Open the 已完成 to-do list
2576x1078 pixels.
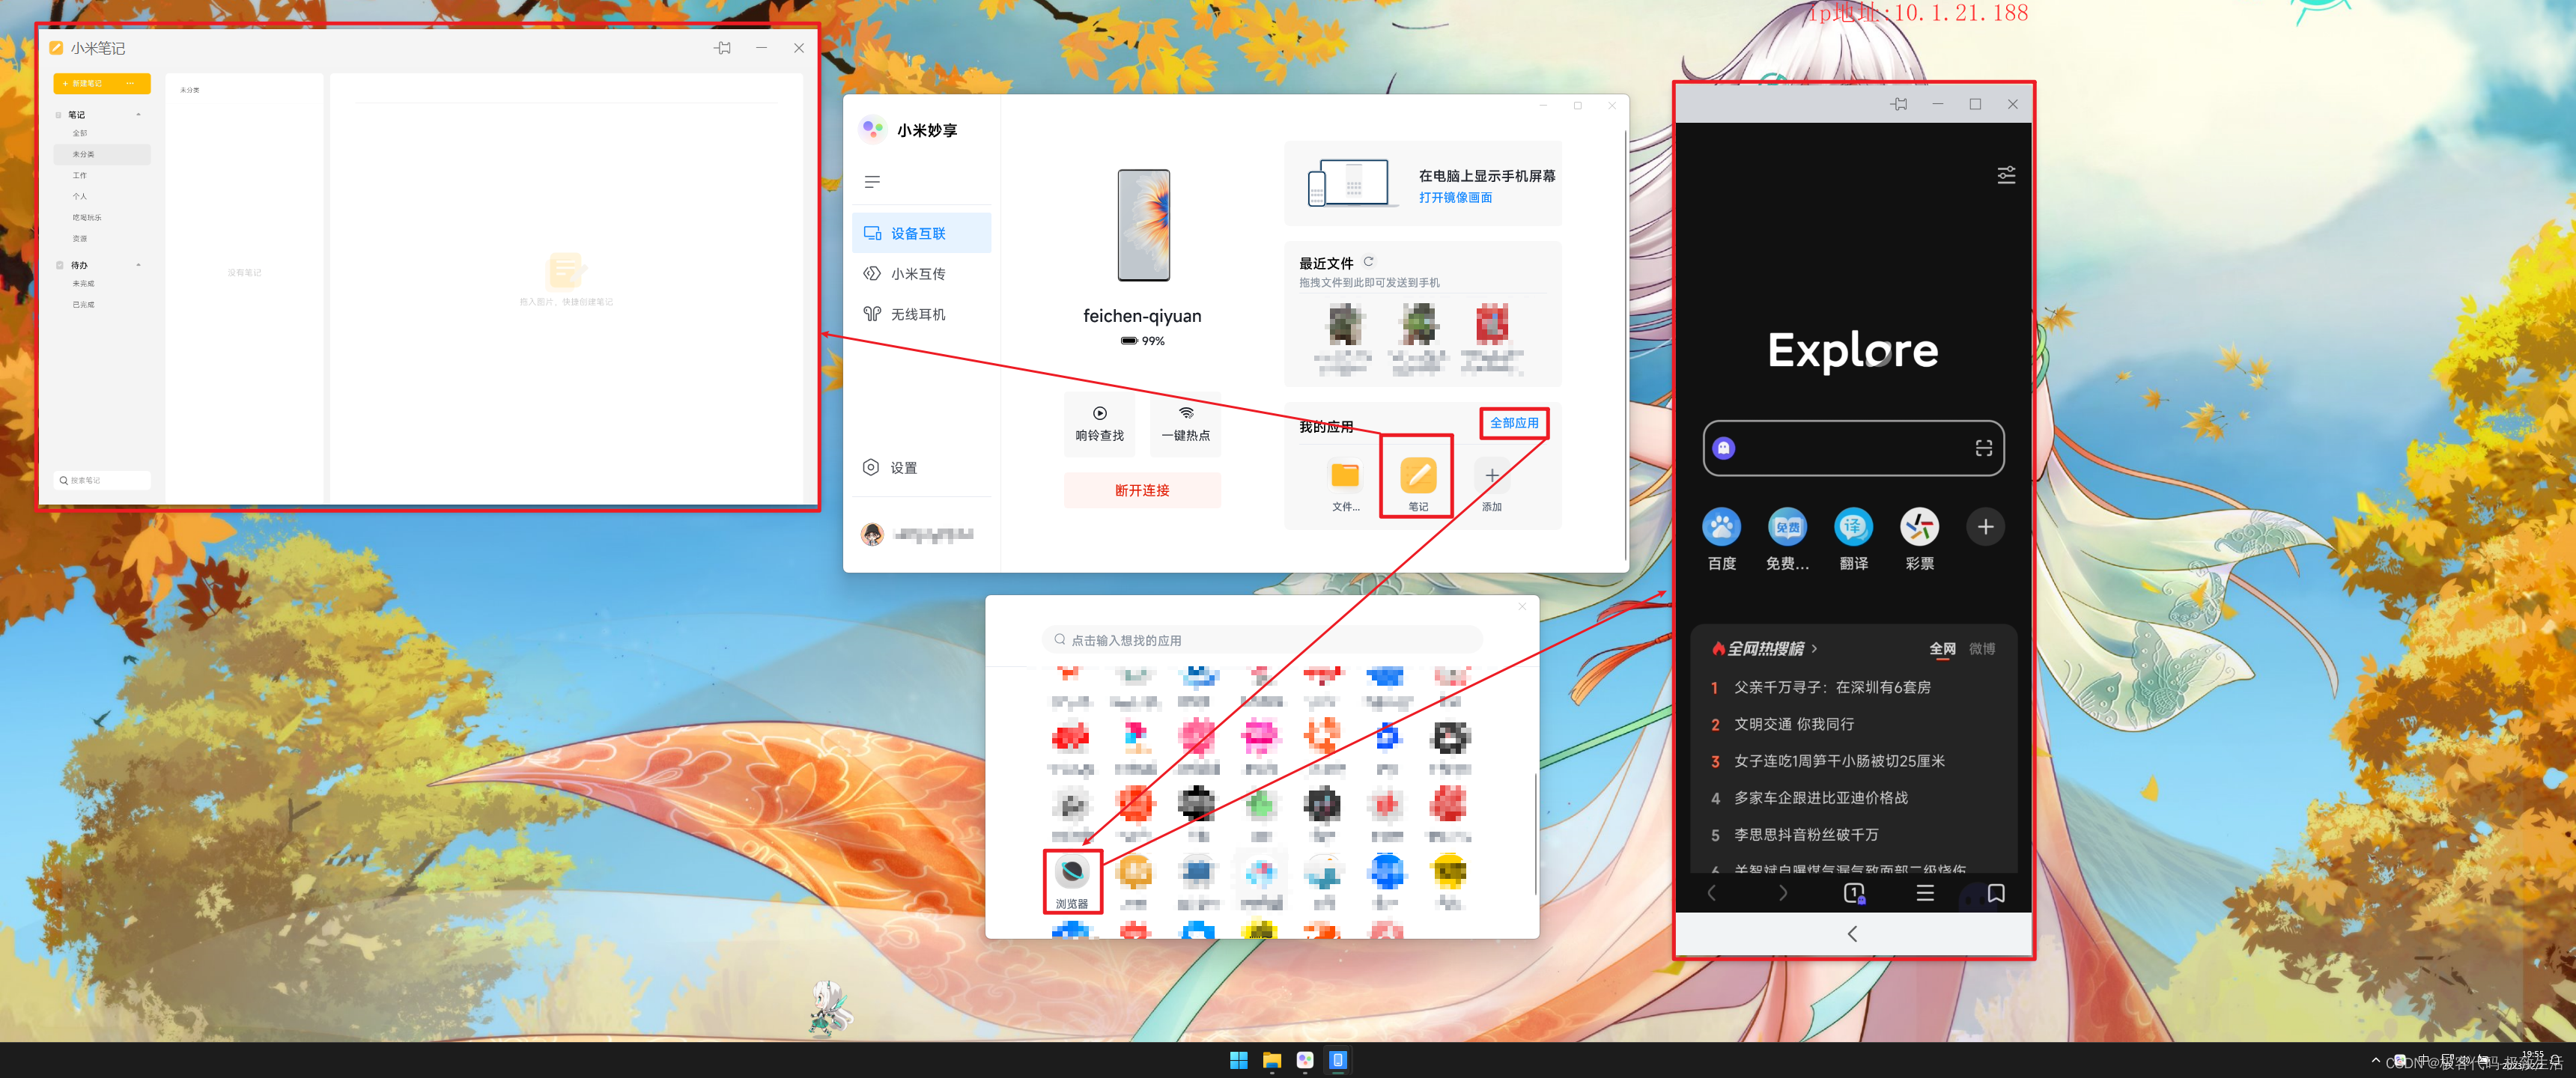click(x=83, y=305)
